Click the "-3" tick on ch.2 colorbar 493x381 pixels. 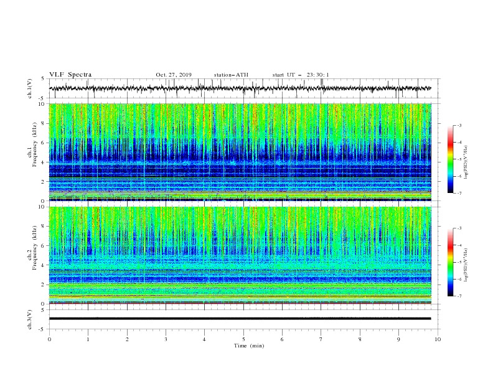point(459,228)
